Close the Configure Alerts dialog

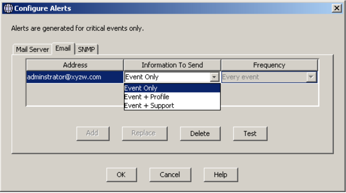point(337,8)
